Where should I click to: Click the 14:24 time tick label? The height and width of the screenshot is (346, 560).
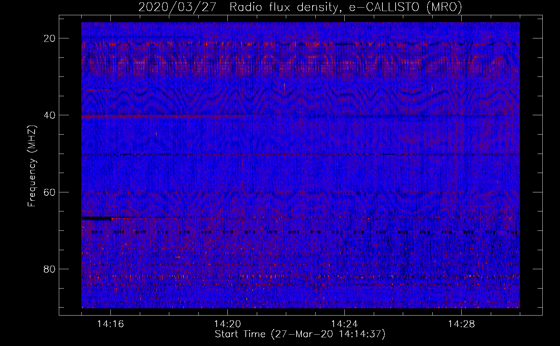pyautogui.click(x=344, y=324)
